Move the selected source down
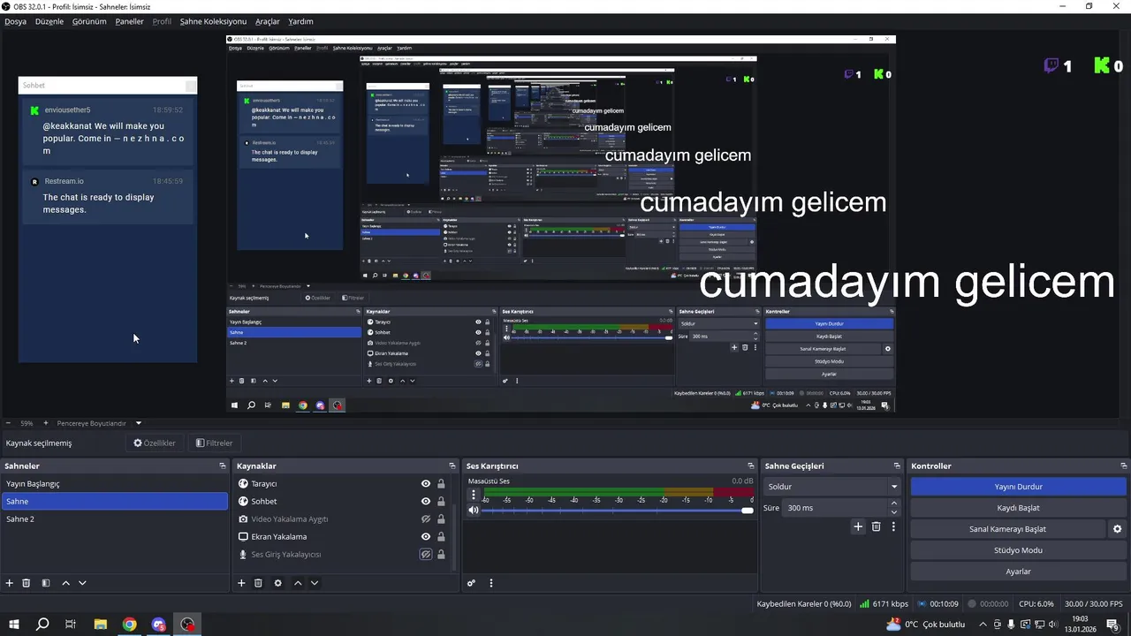The image size is (1131, 636). click(x=315, y=583)
